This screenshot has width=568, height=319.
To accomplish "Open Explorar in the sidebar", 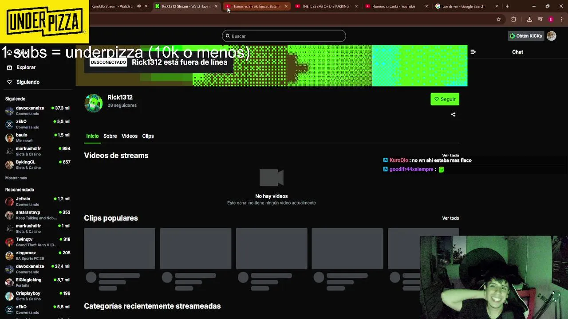I will [26, 67].
